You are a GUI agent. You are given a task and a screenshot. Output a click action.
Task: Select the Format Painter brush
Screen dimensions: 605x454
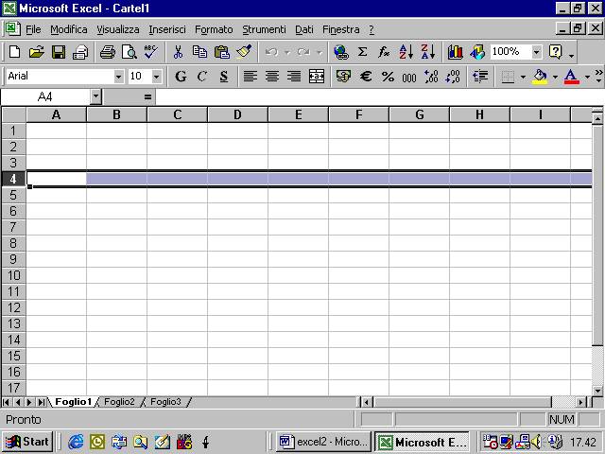click(244, 52)
